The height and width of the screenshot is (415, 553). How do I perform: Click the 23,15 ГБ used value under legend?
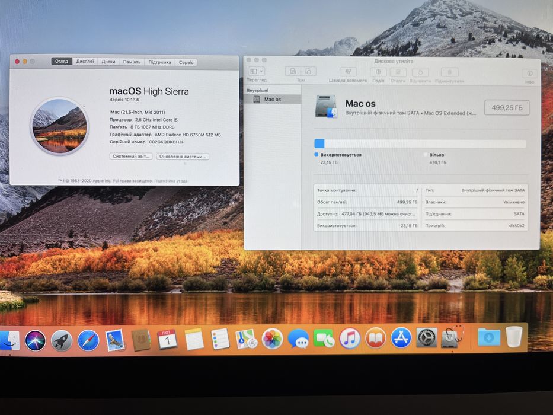pos(329,162)
